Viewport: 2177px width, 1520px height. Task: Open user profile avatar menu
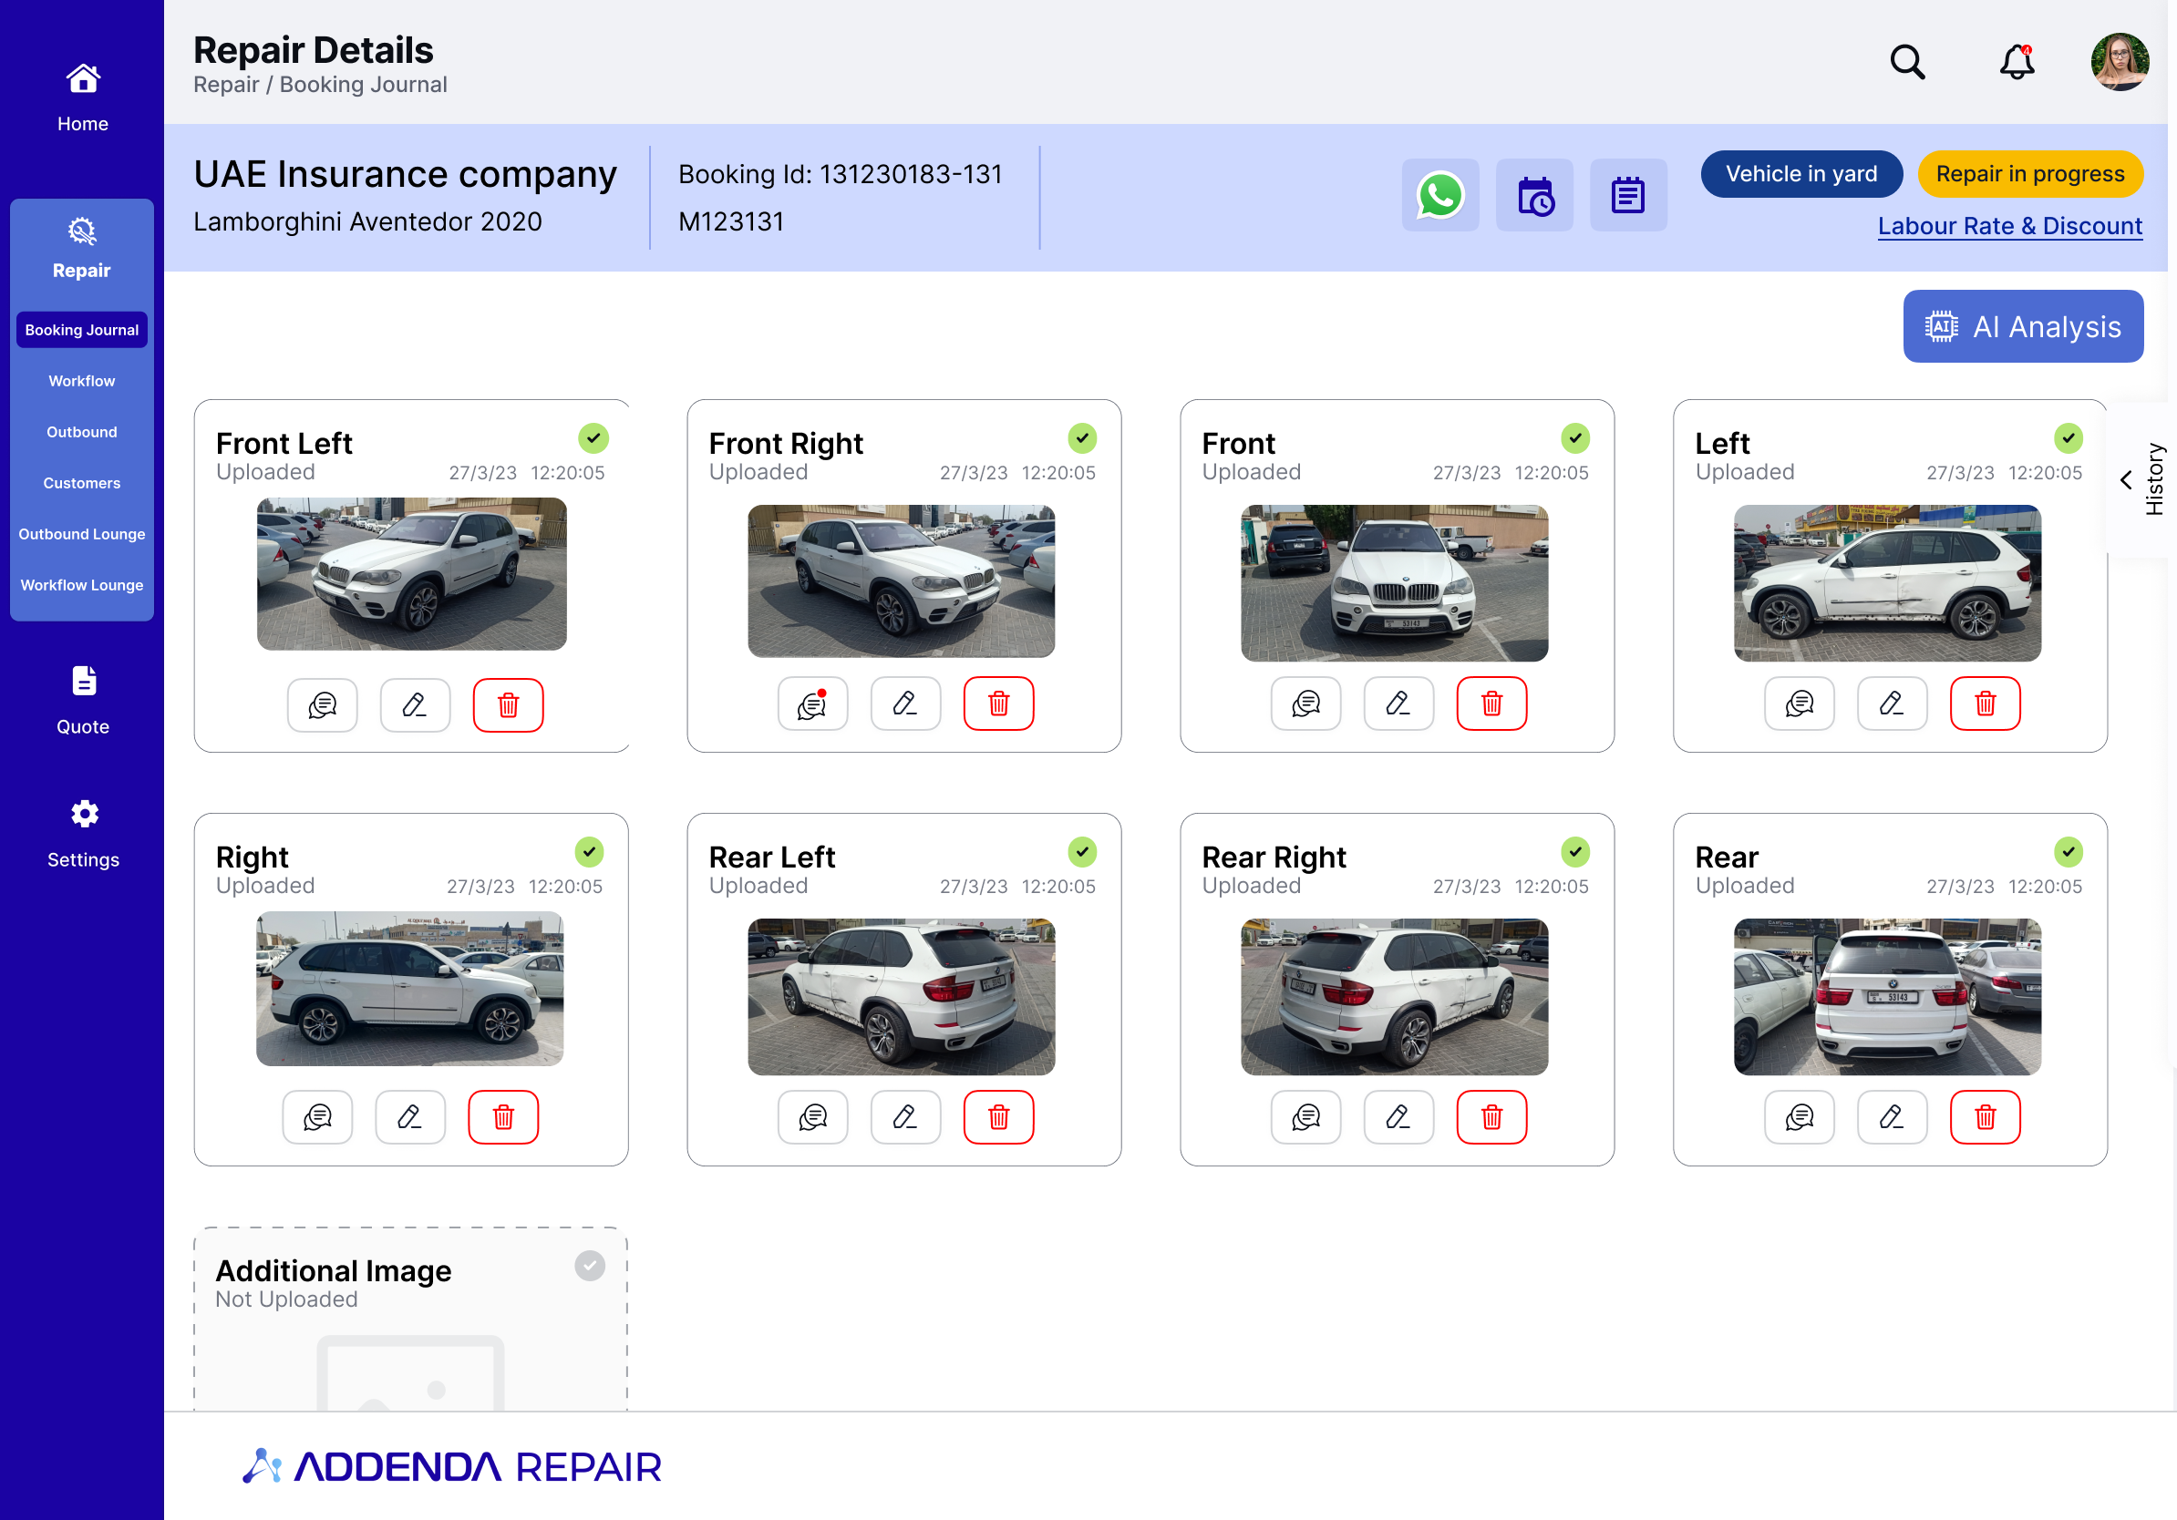[x=2120, y=63]
